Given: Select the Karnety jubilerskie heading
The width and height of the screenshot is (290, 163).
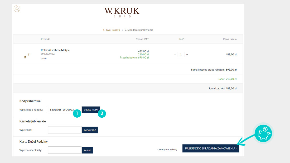Looking at the screenshot, I should pyautogui.click(x=32, y=121).
